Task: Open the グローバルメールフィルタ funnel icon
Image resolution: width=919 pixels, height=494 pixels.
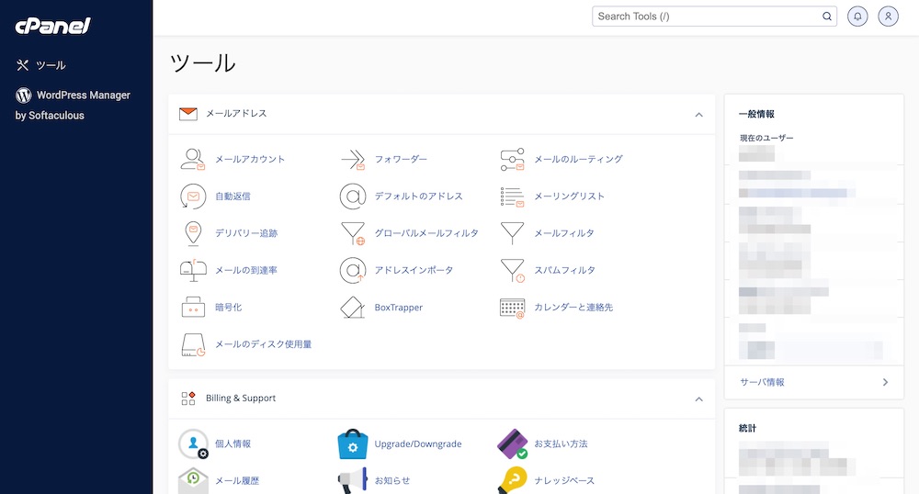Action: 353,233
